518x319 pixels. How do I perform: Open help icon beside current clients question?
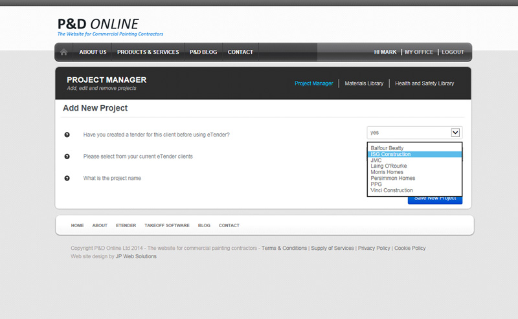pos(67,157)
